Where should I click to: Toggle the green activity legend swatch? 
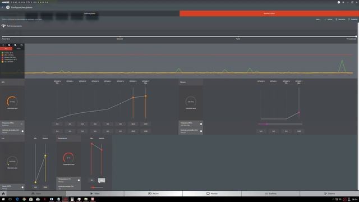click(2, 53)
